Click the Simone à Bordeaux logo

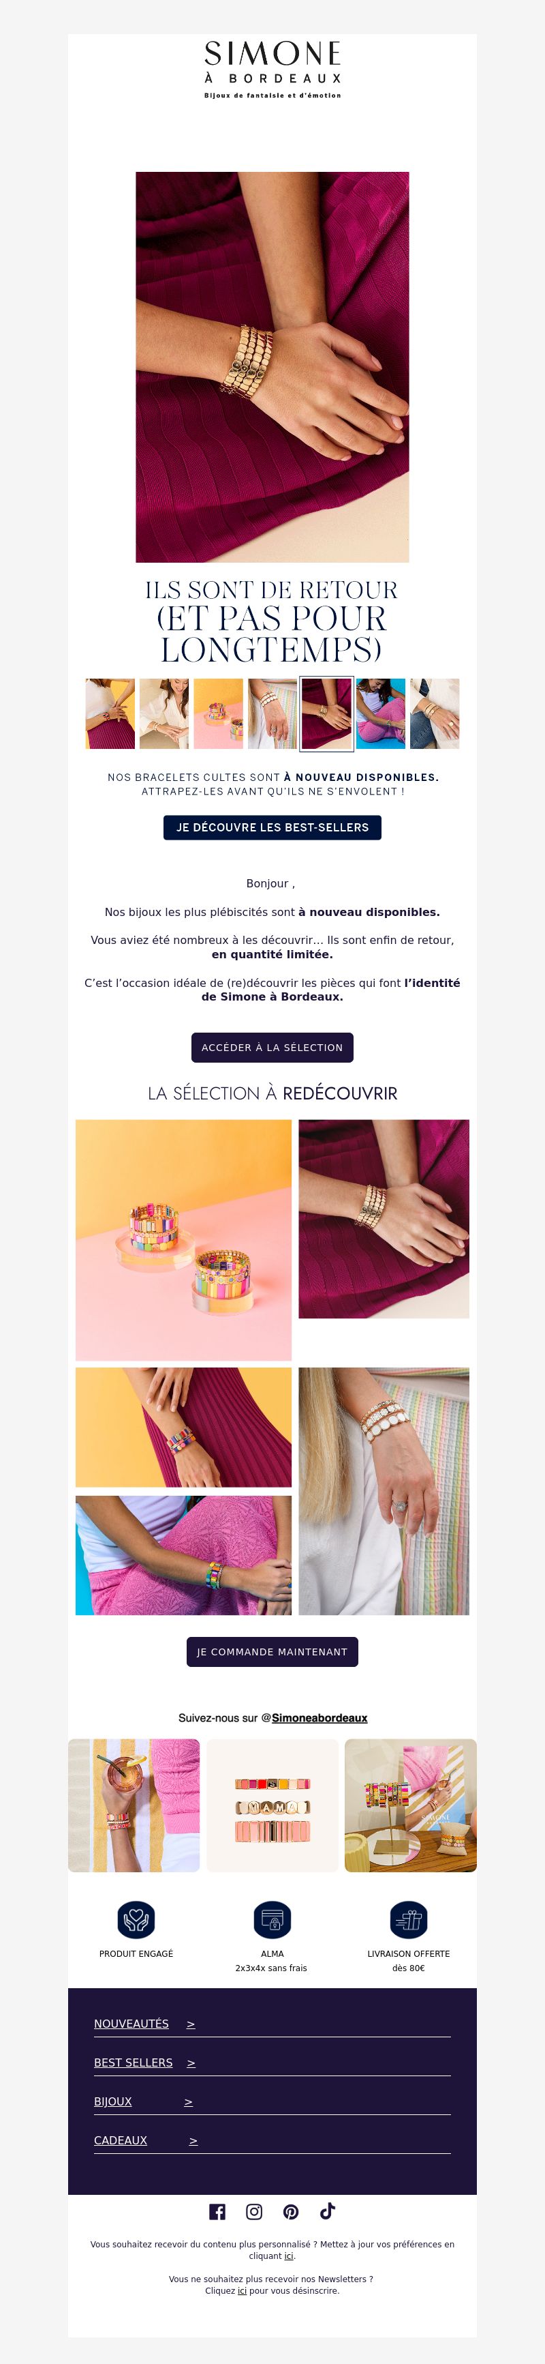(x=272, y=69)
